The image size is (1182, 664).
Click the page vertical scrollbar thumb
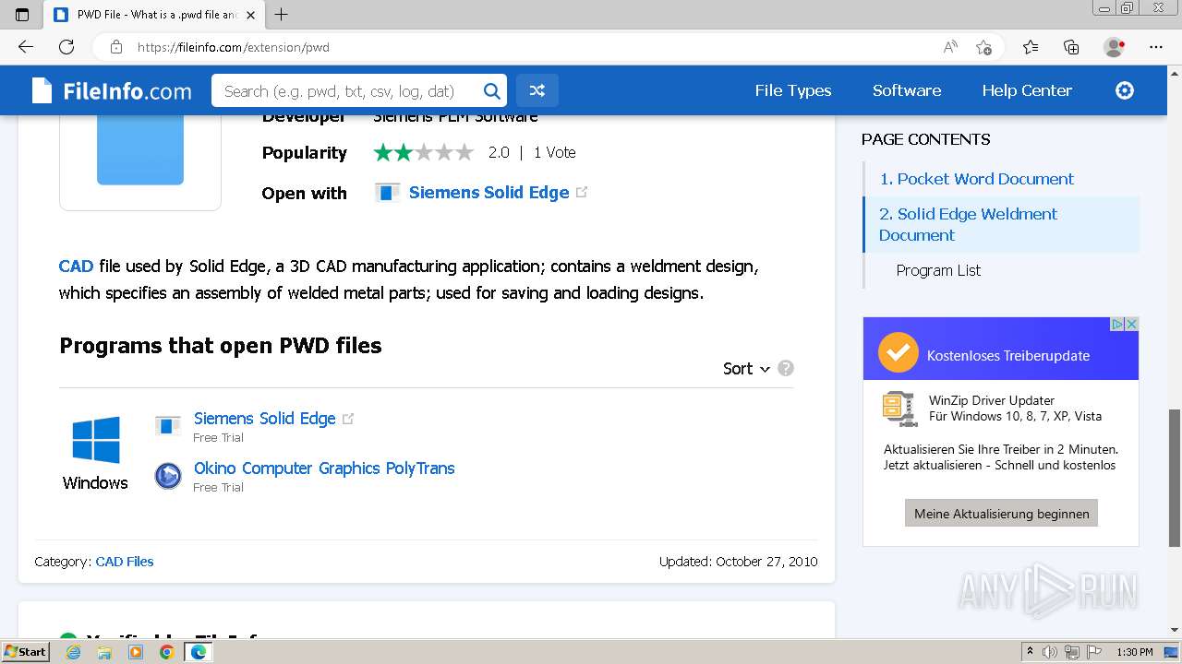point(1175,478)
